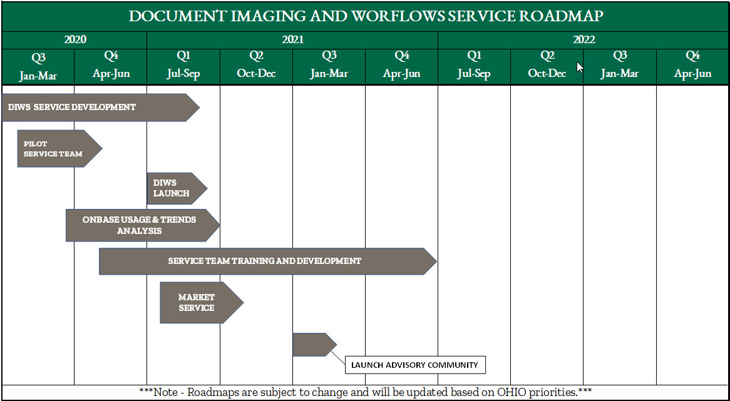
Task: Select the Market Service arrow
Action: tap(197, 303)
